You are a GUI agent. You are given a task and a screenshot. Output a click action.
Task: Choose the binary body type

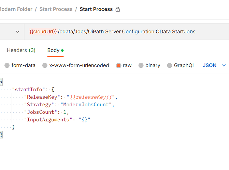coord(141,65)
